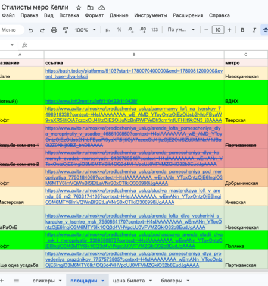The width and height of the screenshot is (268, 286).
Task: Increase decimal places
Action: [143, 30]
